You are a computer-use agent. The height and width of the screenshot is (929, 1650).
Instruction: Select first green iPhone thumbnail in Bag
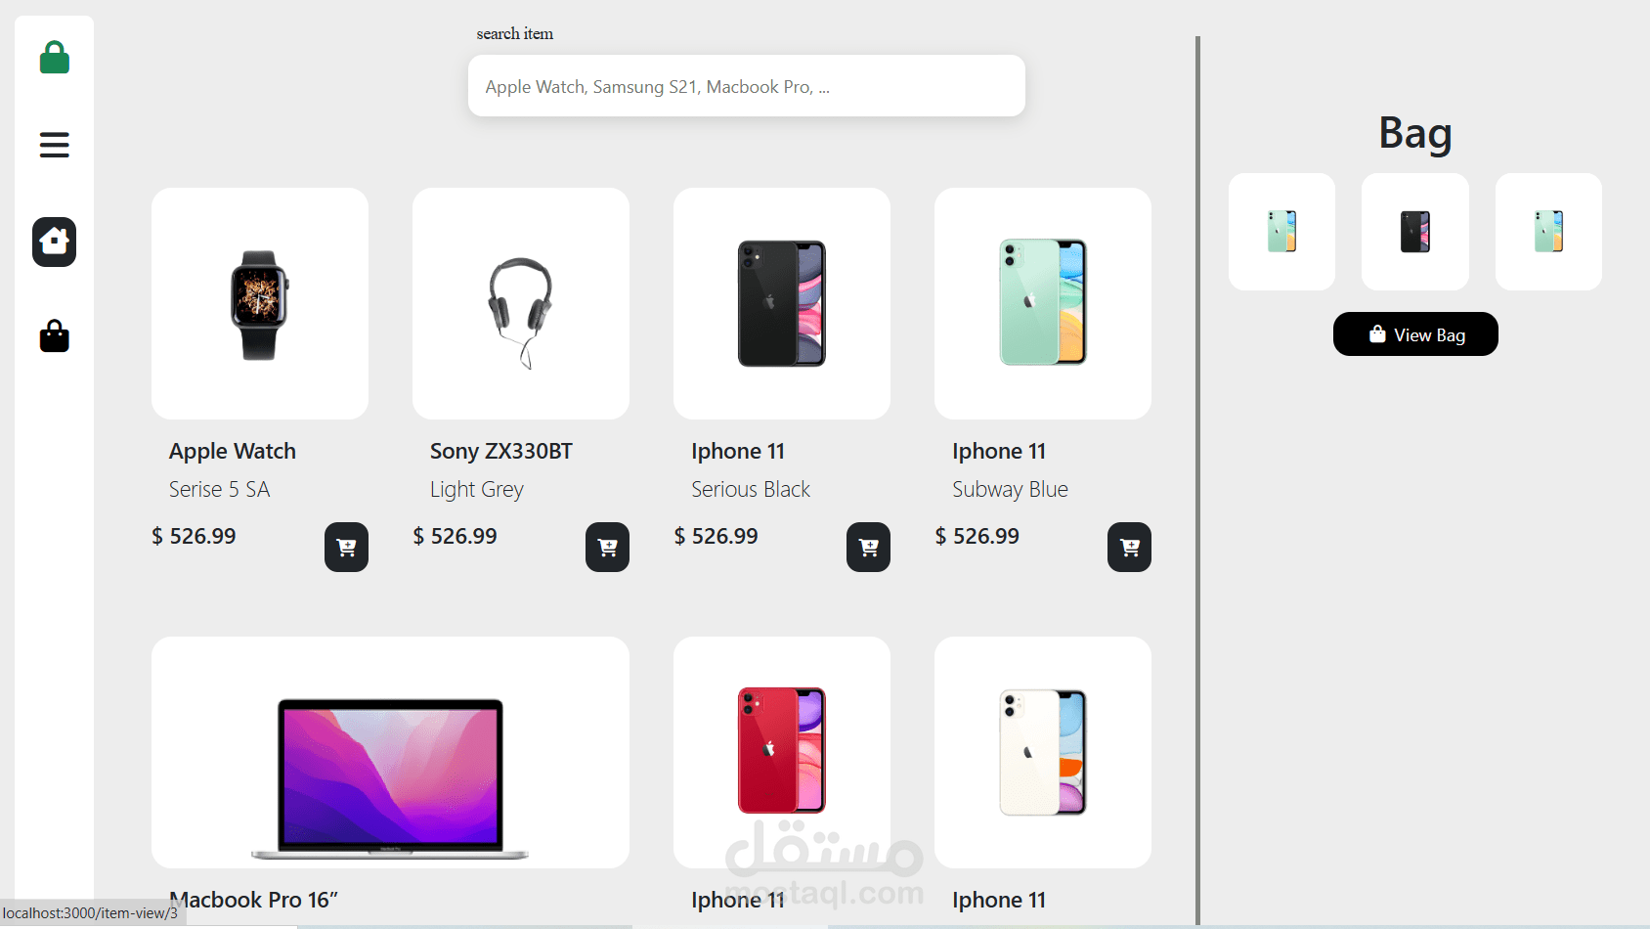pos(1281,232)
